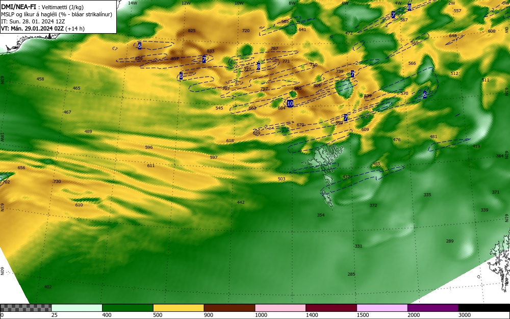
Task: Click the '1000' legend scale label
Action: coord(261,315)
